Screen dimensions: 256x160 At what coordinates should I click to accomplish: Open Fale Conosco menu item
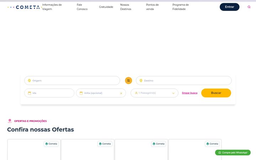click(x=82, y=7)
